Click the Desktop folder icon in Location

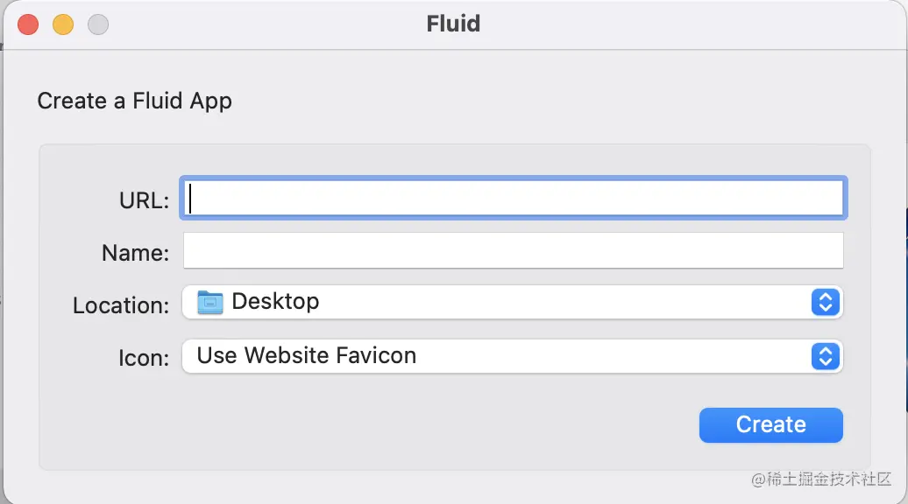point(210,303)
